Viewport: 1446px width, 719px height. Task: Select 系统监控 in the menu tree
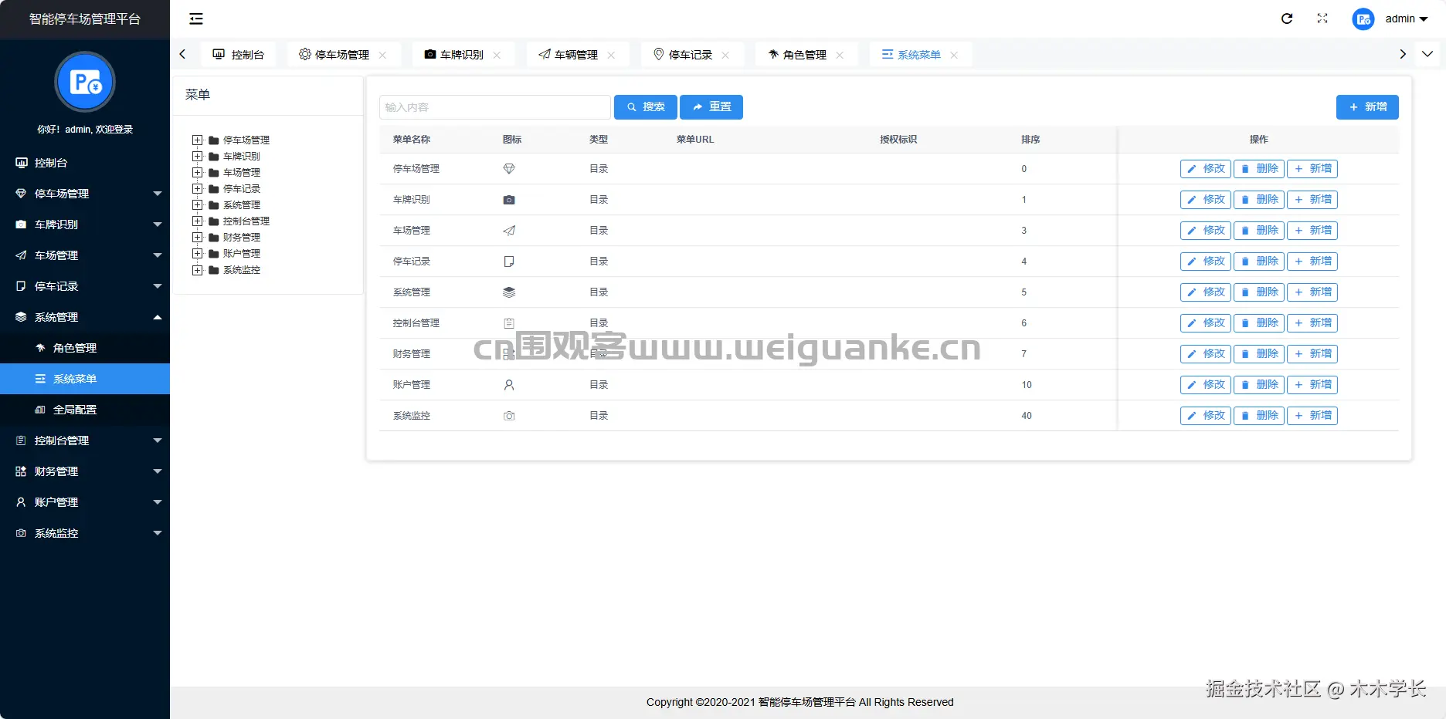242,270
